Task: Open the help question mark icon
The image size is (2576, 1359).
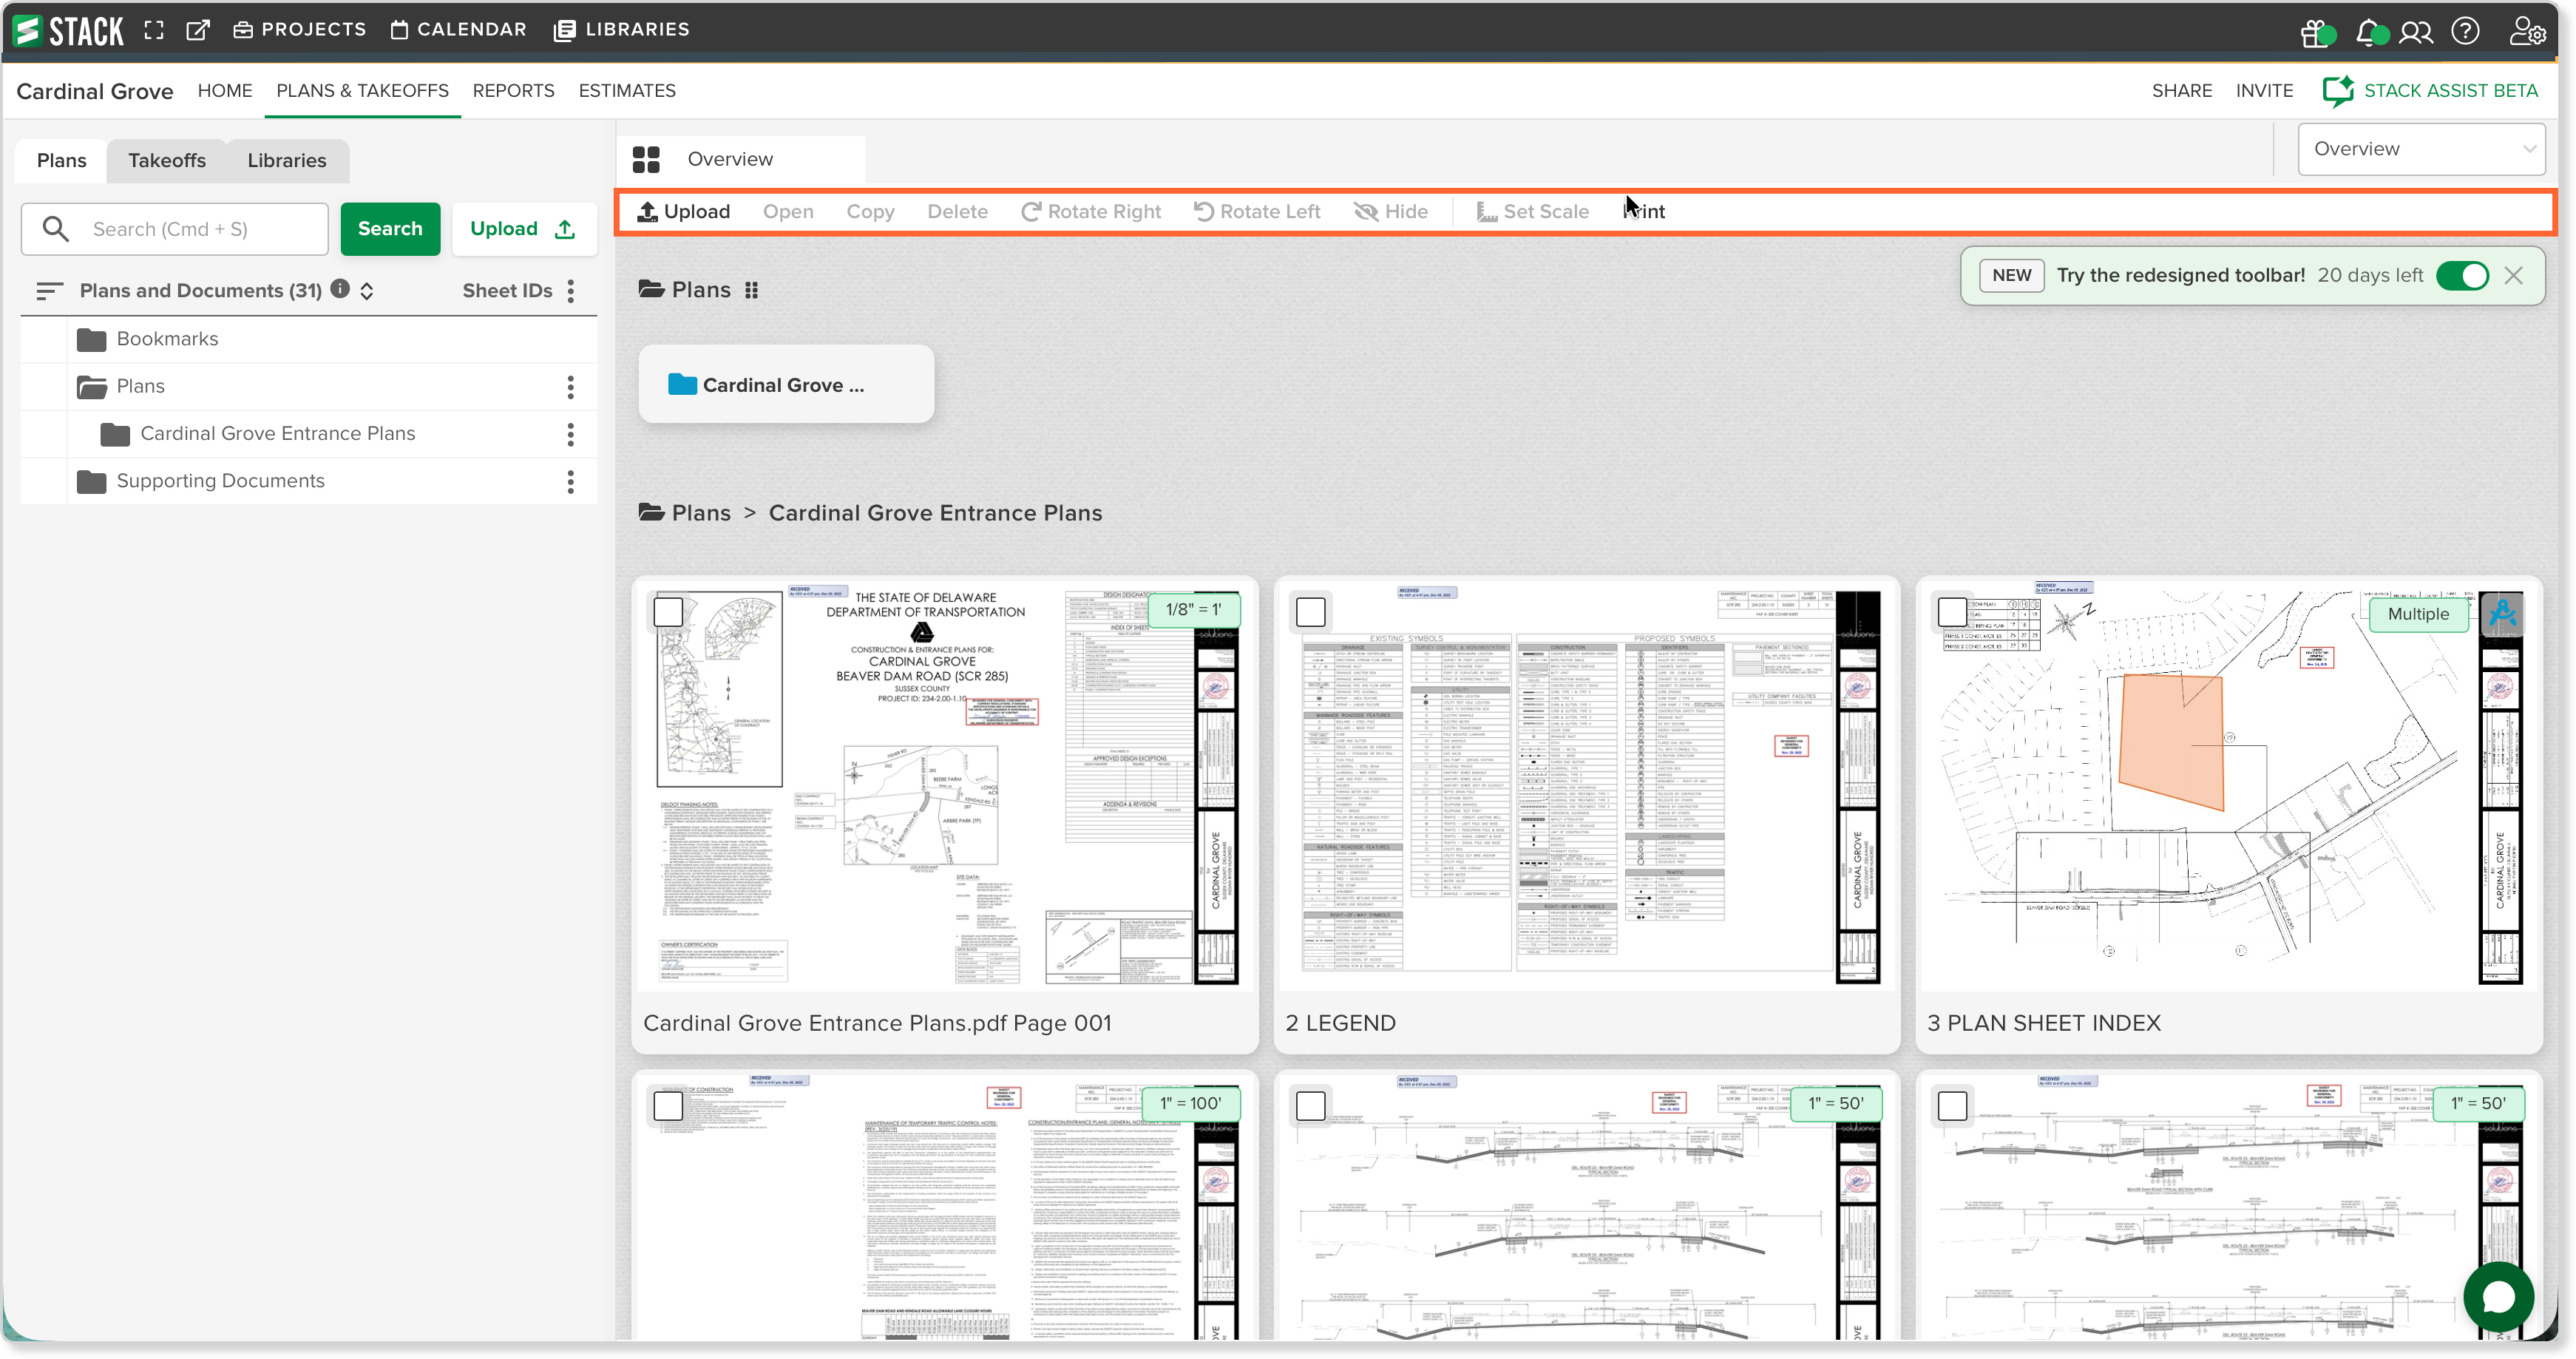Action: point(2465,31)
